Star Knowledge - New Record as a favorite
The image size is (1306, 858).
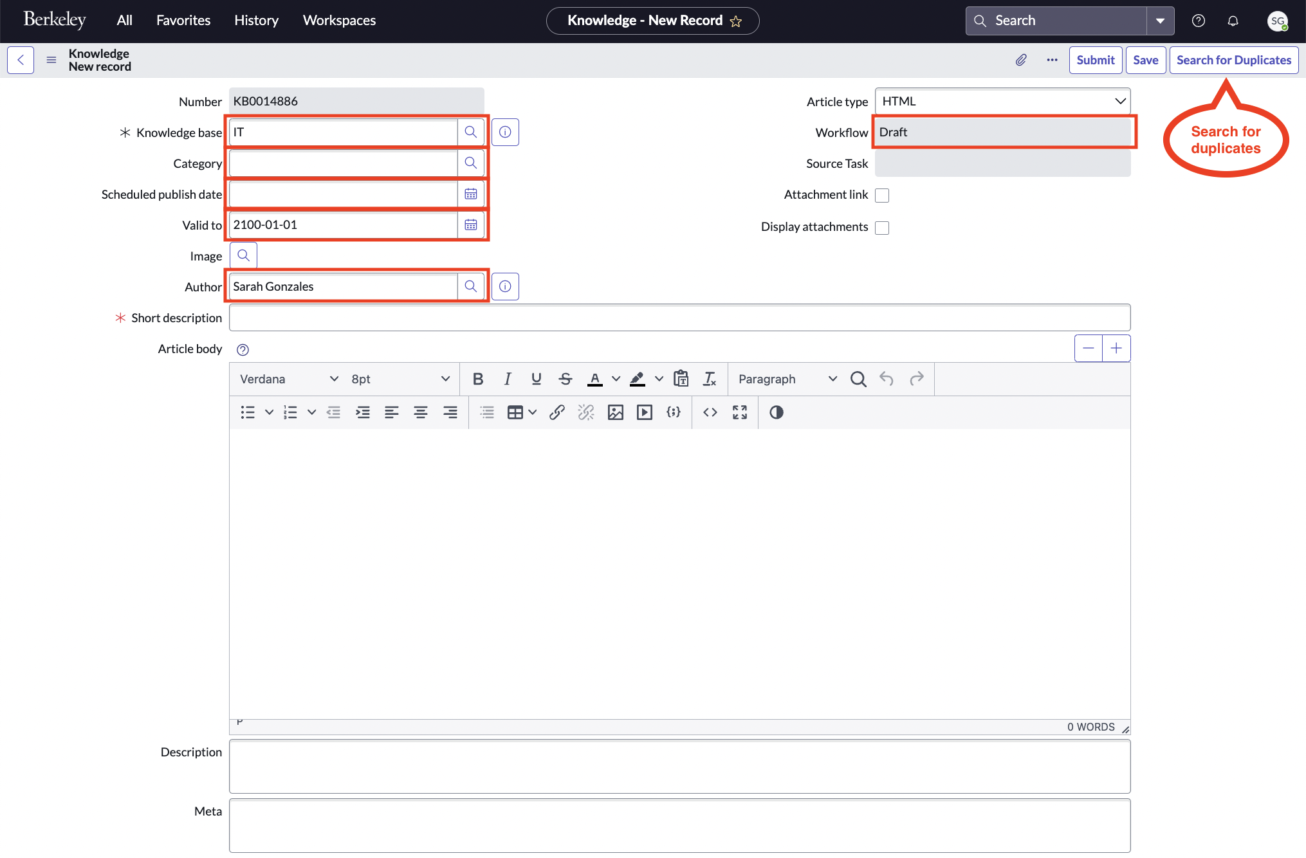736,21
